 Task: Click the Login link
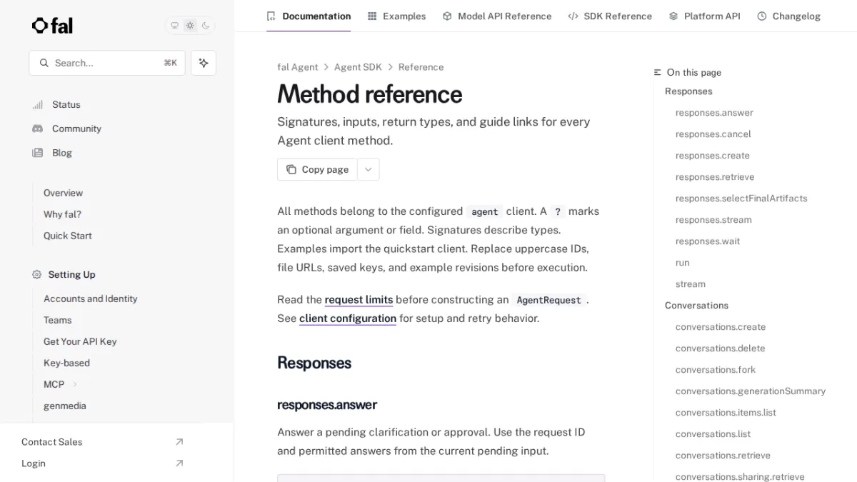pos(34,463)
